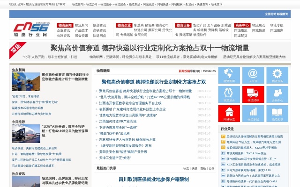Viewport: 300px width, 187px height.
Task: Open the headline 聚焦高价值赛道 banner title
Action: 150,48
